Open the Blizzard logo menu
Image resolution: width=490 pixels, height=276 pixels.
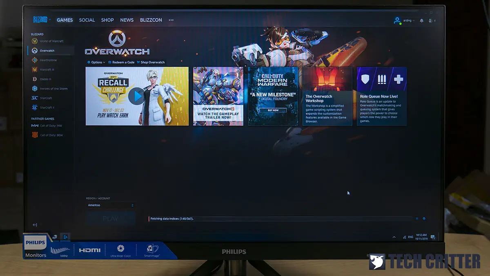coord(42,20)
